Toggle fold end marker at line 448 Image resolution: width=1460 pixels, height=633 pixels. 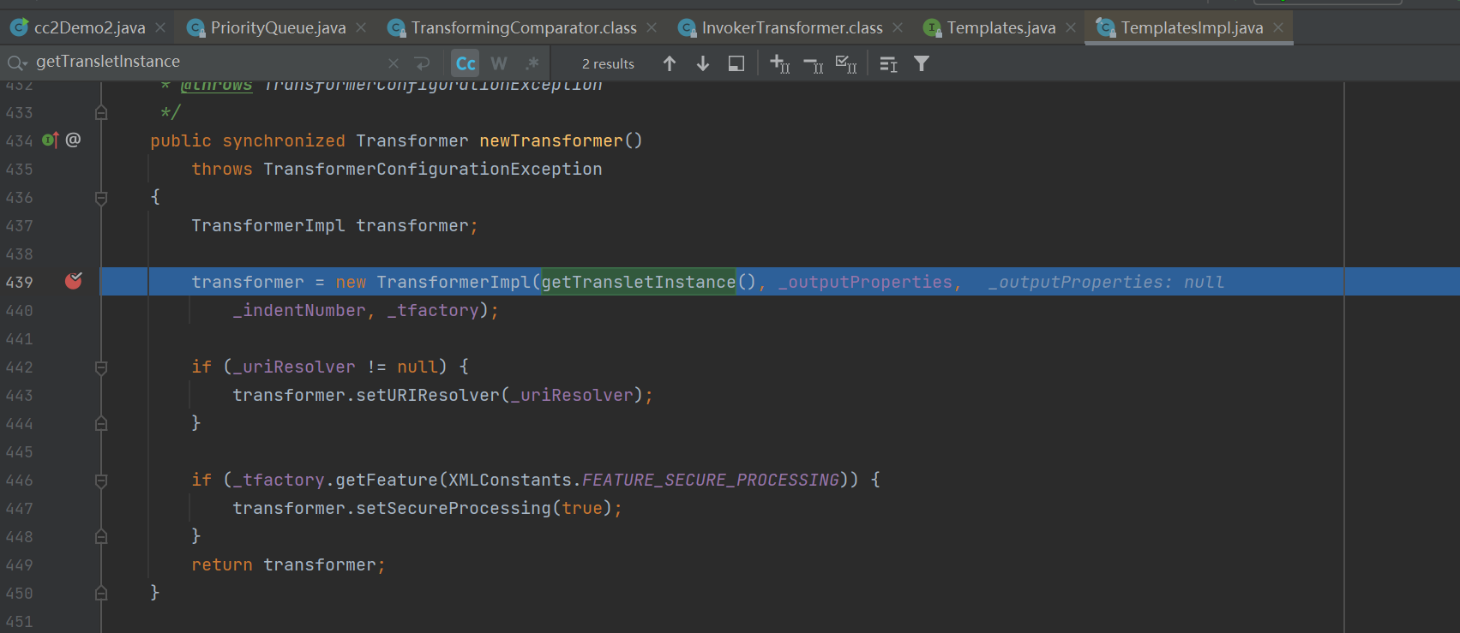click(101, 536)
